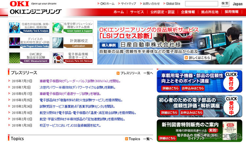Click お申込みはこちら on the 初心者のための banner

191,112
